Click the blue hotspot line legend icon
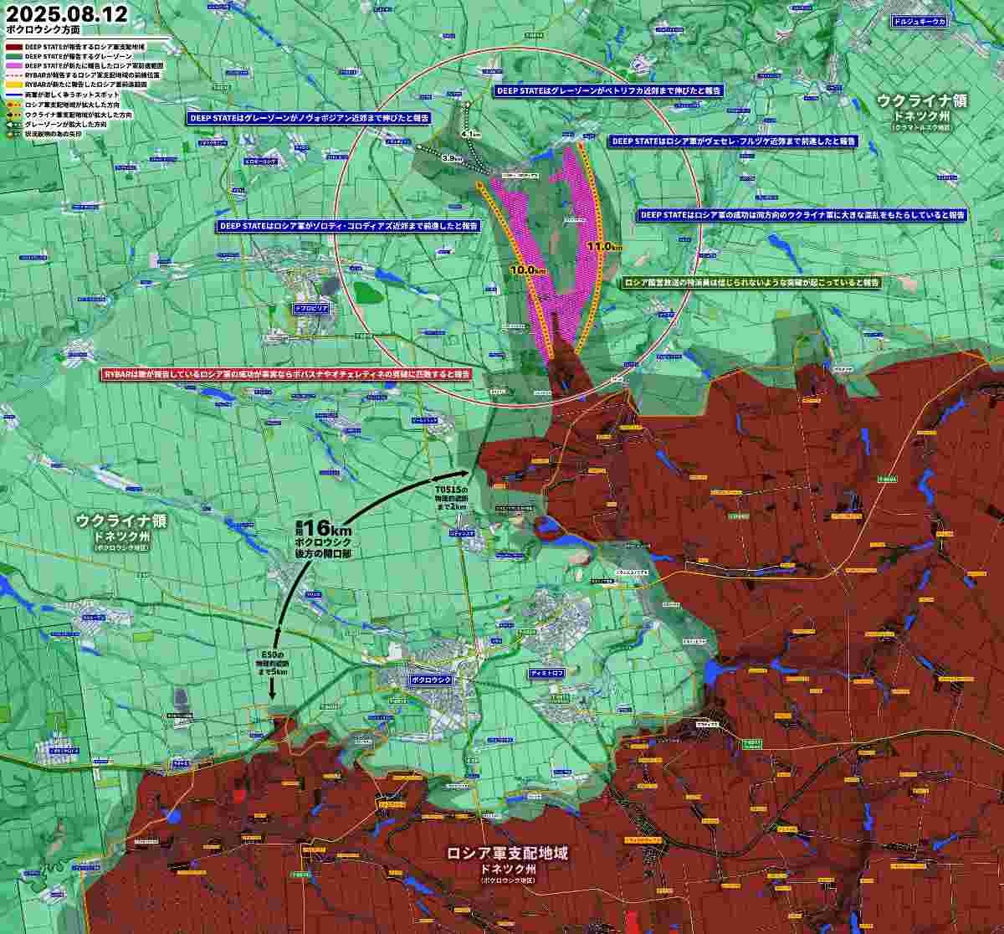Viewport: 1004px width, 934px height. click(14, 95)
